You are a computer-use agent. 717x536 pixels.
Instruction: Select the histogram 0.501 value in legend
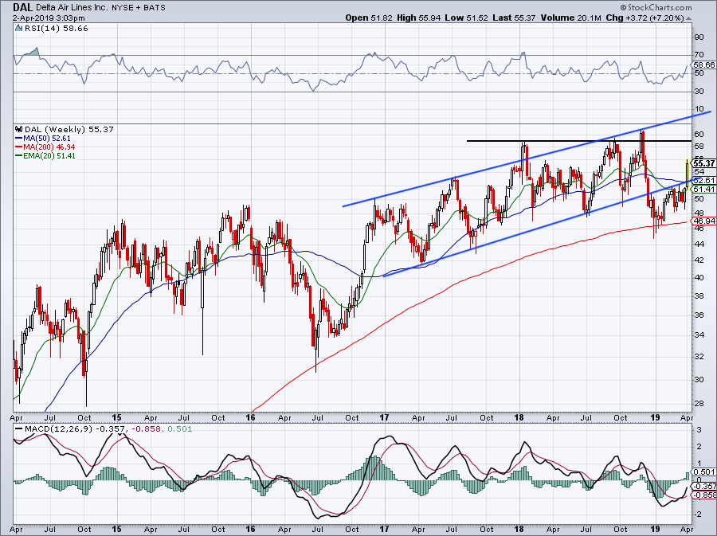(x=180, y=429)
